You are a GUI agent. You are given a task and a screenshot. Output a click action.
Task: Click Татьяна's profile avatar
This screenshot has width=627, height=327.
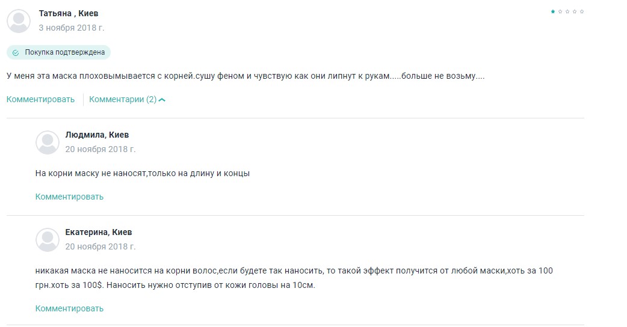19,21
